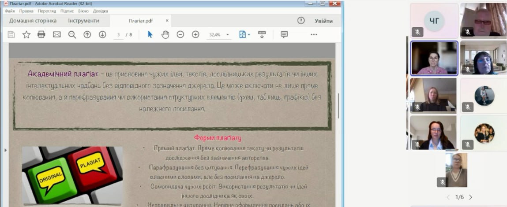507x207 pixels.
Task: Zoom in with the plus icon
Action: click(x=195, y=34)
